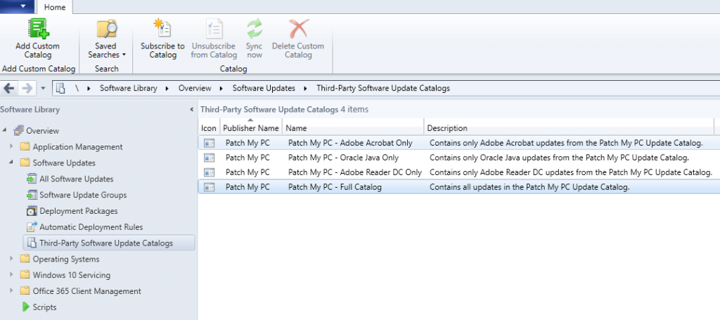Expand the Application Management folder

[x=11, y=147]
